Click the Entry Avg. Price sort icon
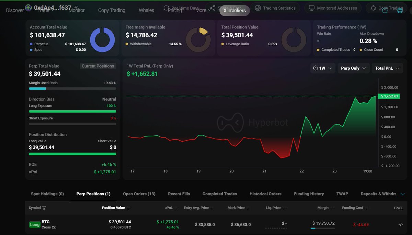Image resolution: width=412 pixels, height=235 pixels. [x=212, y=208]
